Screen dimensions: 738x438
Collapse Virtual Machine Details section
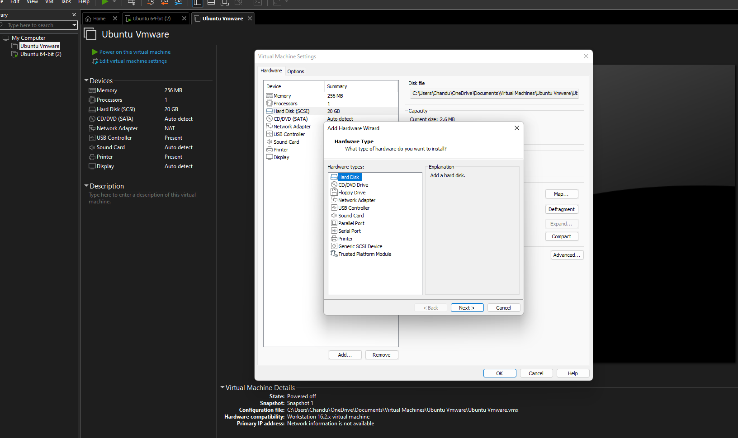pyautogui.click(x=222, y=387)
